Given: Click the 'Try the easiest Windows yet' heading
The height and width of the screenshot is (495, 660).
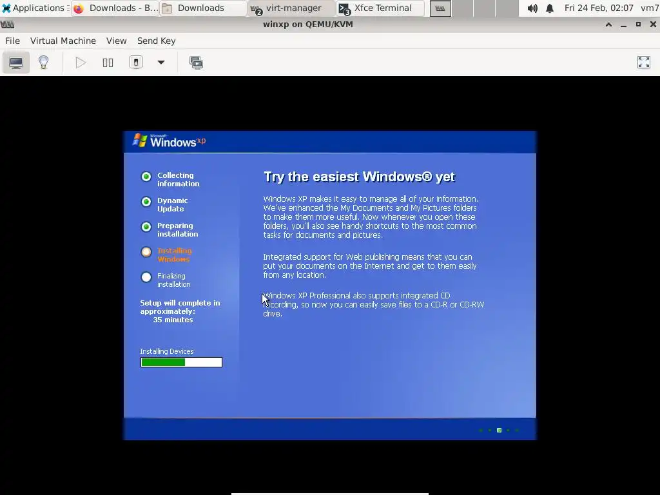Looking at the screenshot, I should 359,177.
